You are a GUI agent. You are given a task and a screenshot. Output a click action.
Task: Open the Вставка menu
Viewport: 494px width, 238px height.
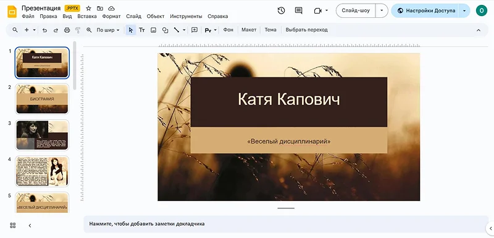pos(87,17)
